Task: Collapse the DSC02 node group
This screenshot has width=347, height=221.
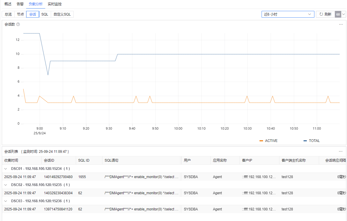Action: tap(6, 185)
